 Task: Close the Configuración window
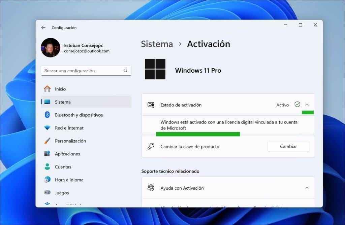(x=315, y=25)
